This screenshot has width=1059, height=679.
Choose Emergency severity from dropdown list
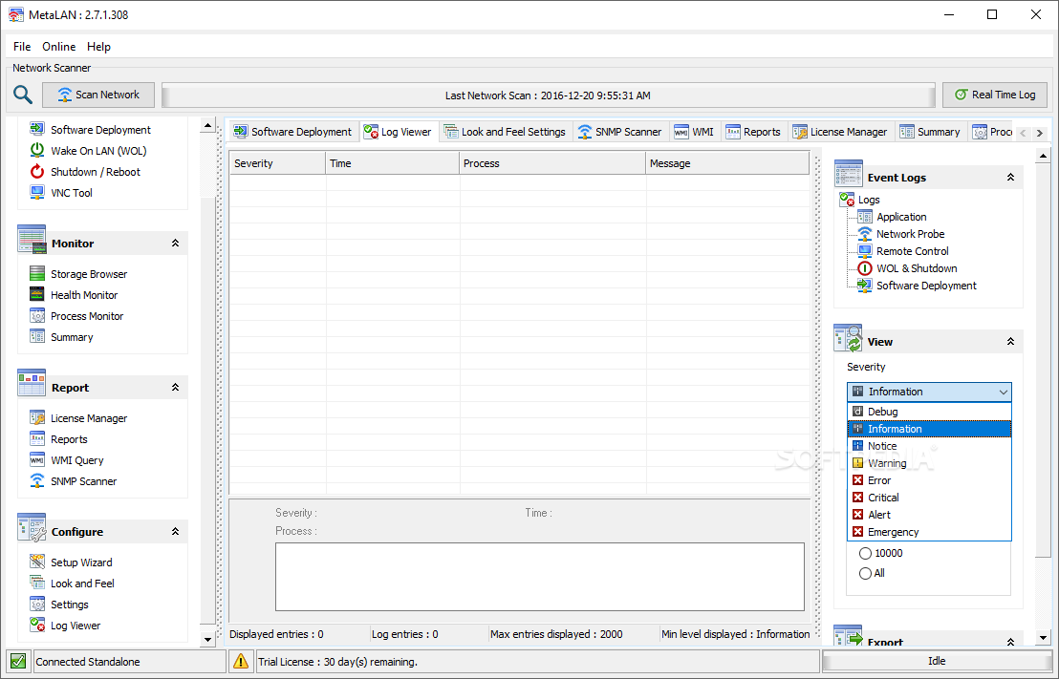(x=929, y=532)
